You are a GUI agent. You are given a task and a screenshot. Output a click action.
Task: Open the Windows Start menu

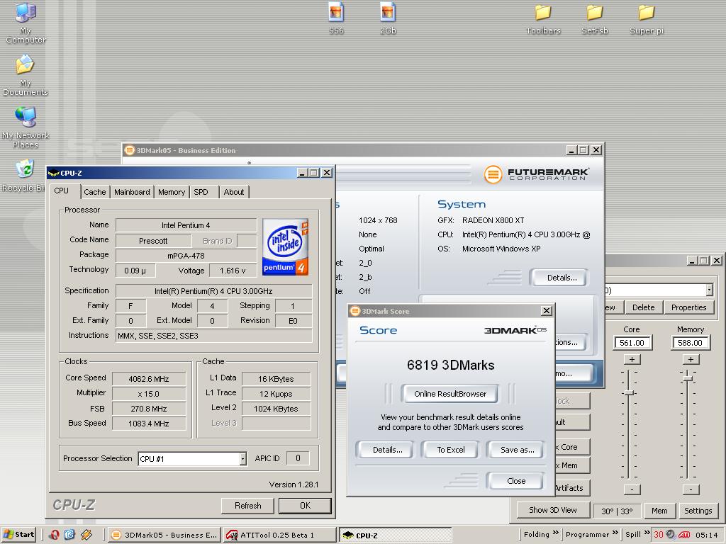coord(18,535)
